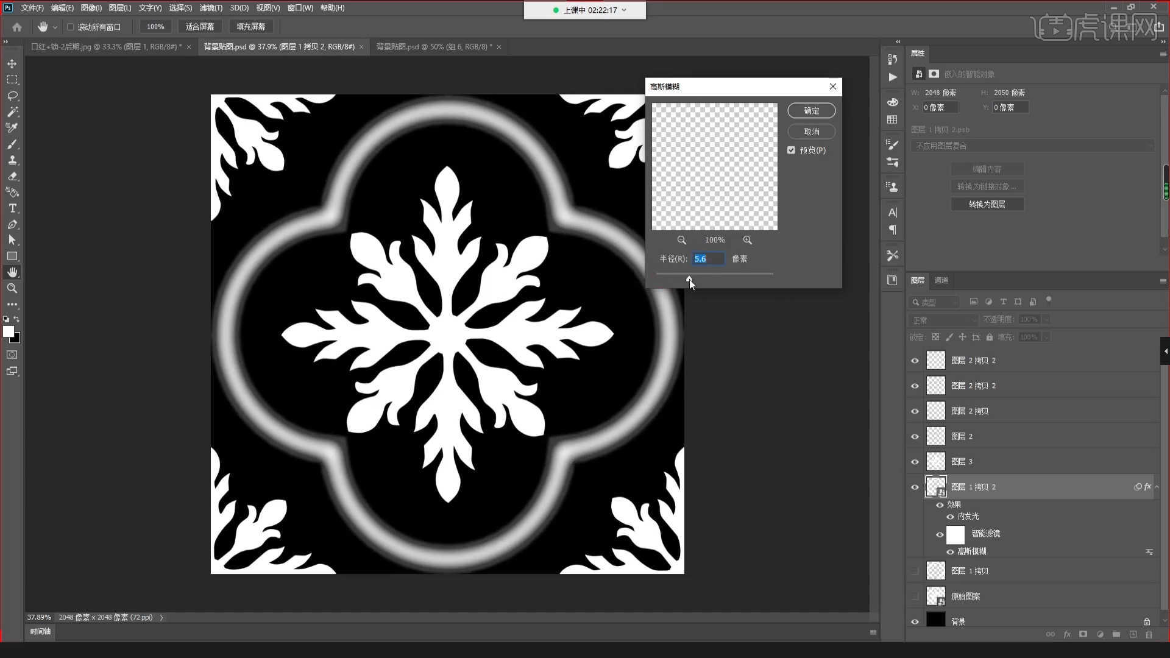The width and height of the screenshot is (1170, 658).
Task: Show the 原始图案 layer
Action: point(915,596)
